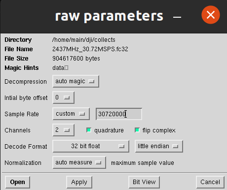Click the Magic Hints data value
227x190 pixels.
(60, 68)
